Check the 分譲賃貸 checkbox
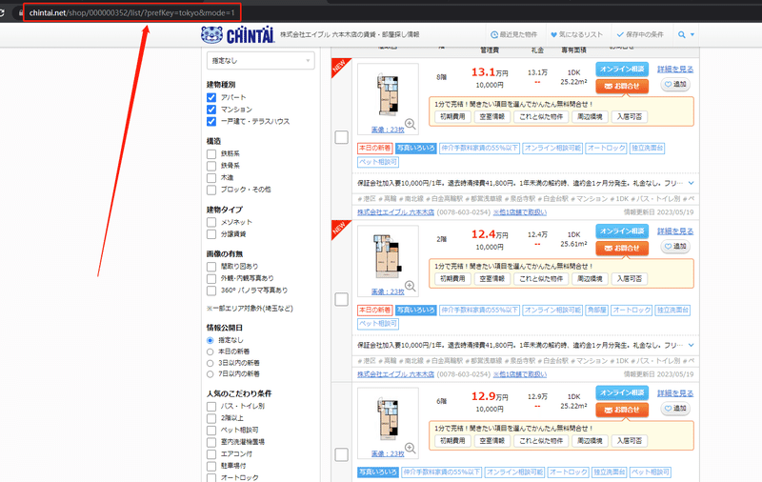The width and height of the screenshot is (762, 482). click(x=211, y=234)
